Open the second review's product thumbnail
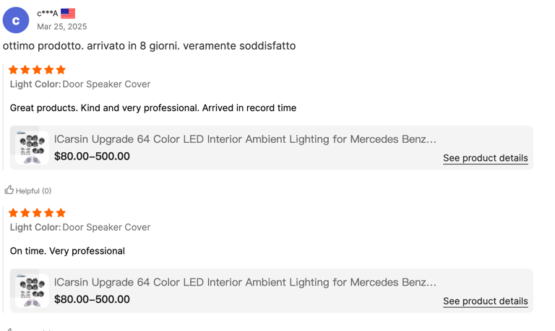The width and height of the screenshot is (555, 331). pyautogui.click(x=31, y=291)
